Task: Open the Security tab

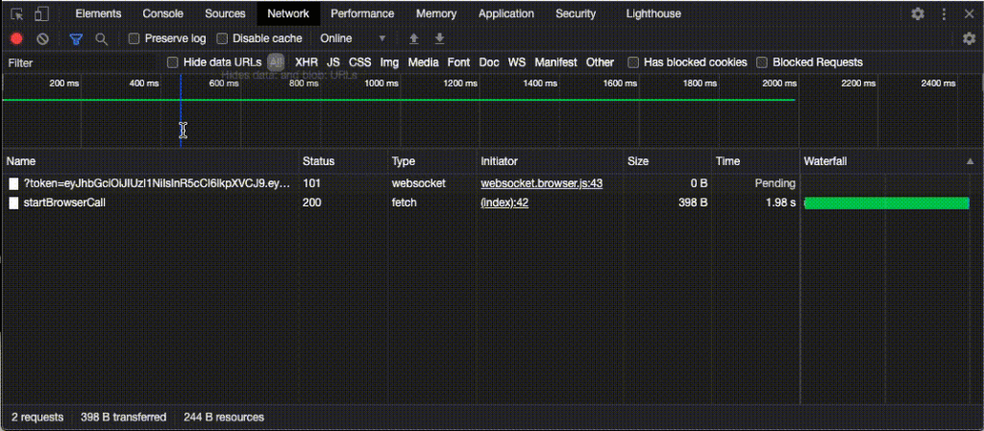Action: point(576,13)
